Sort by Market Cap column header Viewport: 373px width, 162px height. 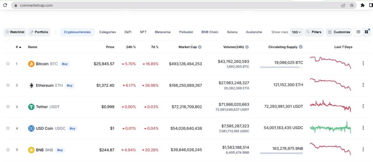pyautogui.click(x=188, y=47)
